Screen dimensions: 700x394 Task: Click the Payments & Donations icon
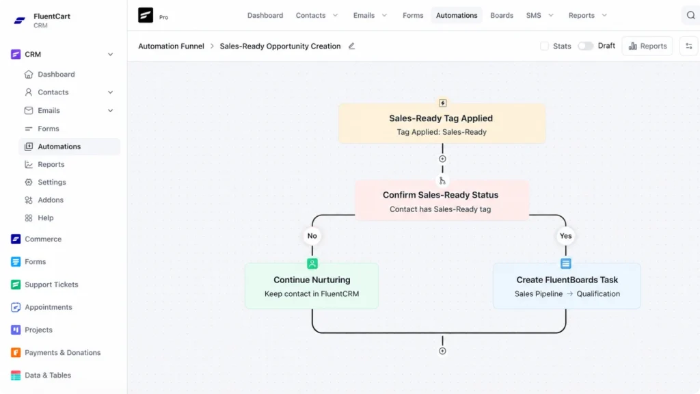pos(16,352)
